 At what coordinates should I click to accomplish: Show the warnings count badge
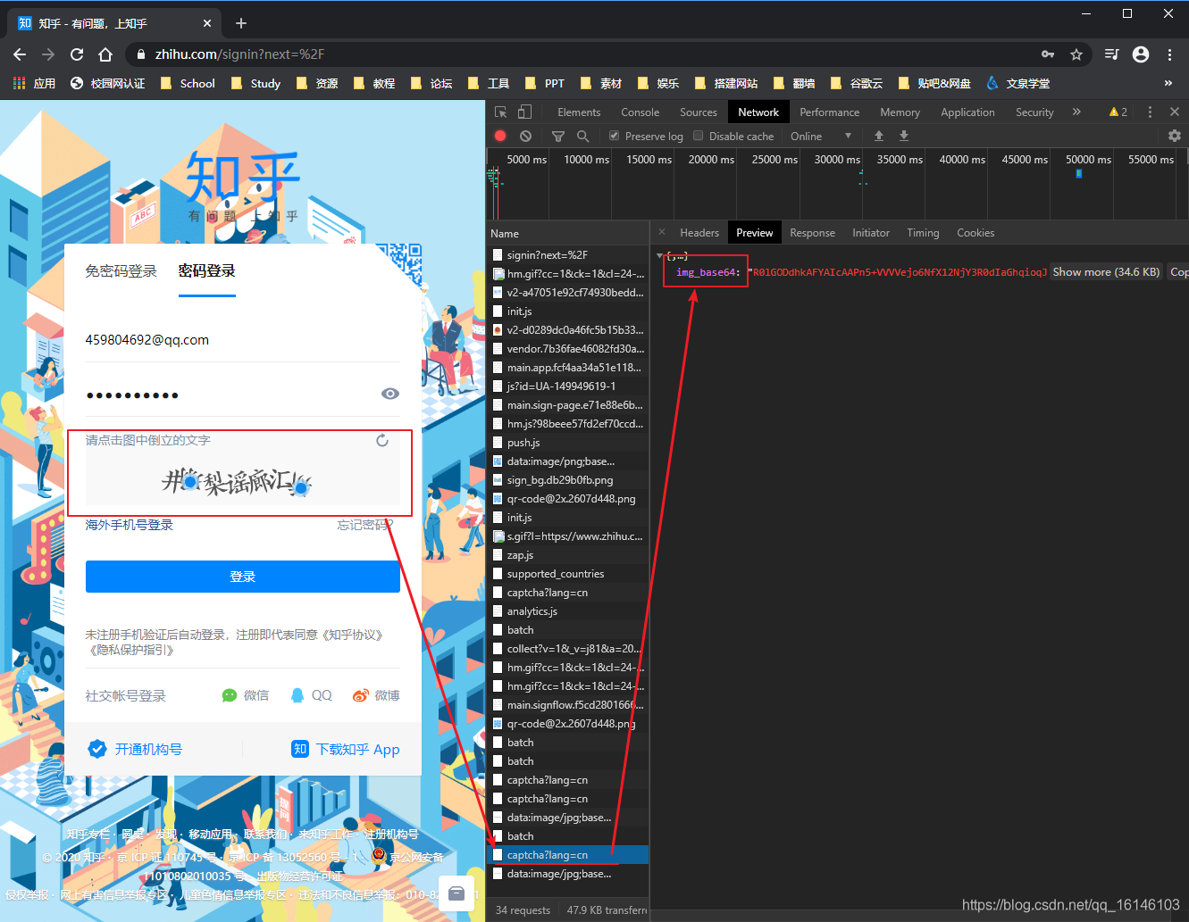point(1118,112)
